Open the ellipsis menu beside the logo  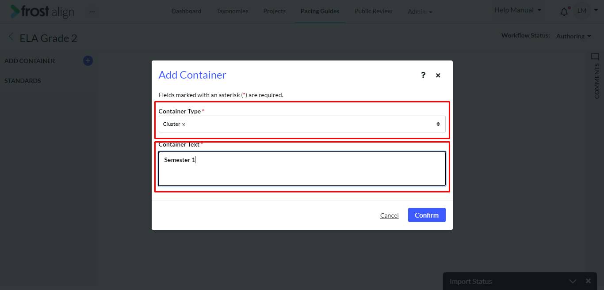(x=92, y=11)
